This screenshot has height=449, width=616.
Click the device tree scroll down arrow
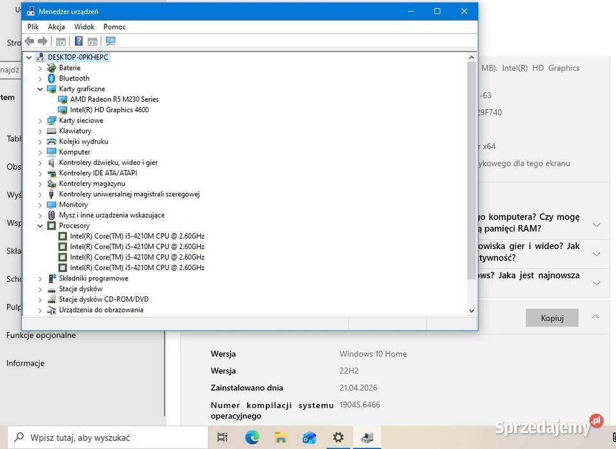coord(472,310)
